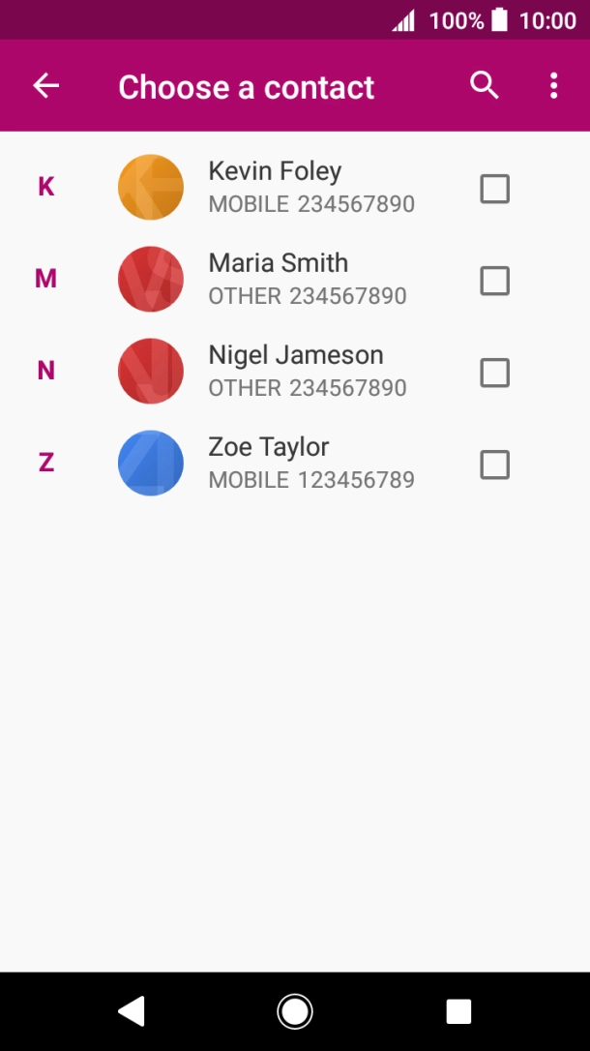
Task: Tap Maria Smith's OTHER 234567890 number
Action: pos(308,296)
